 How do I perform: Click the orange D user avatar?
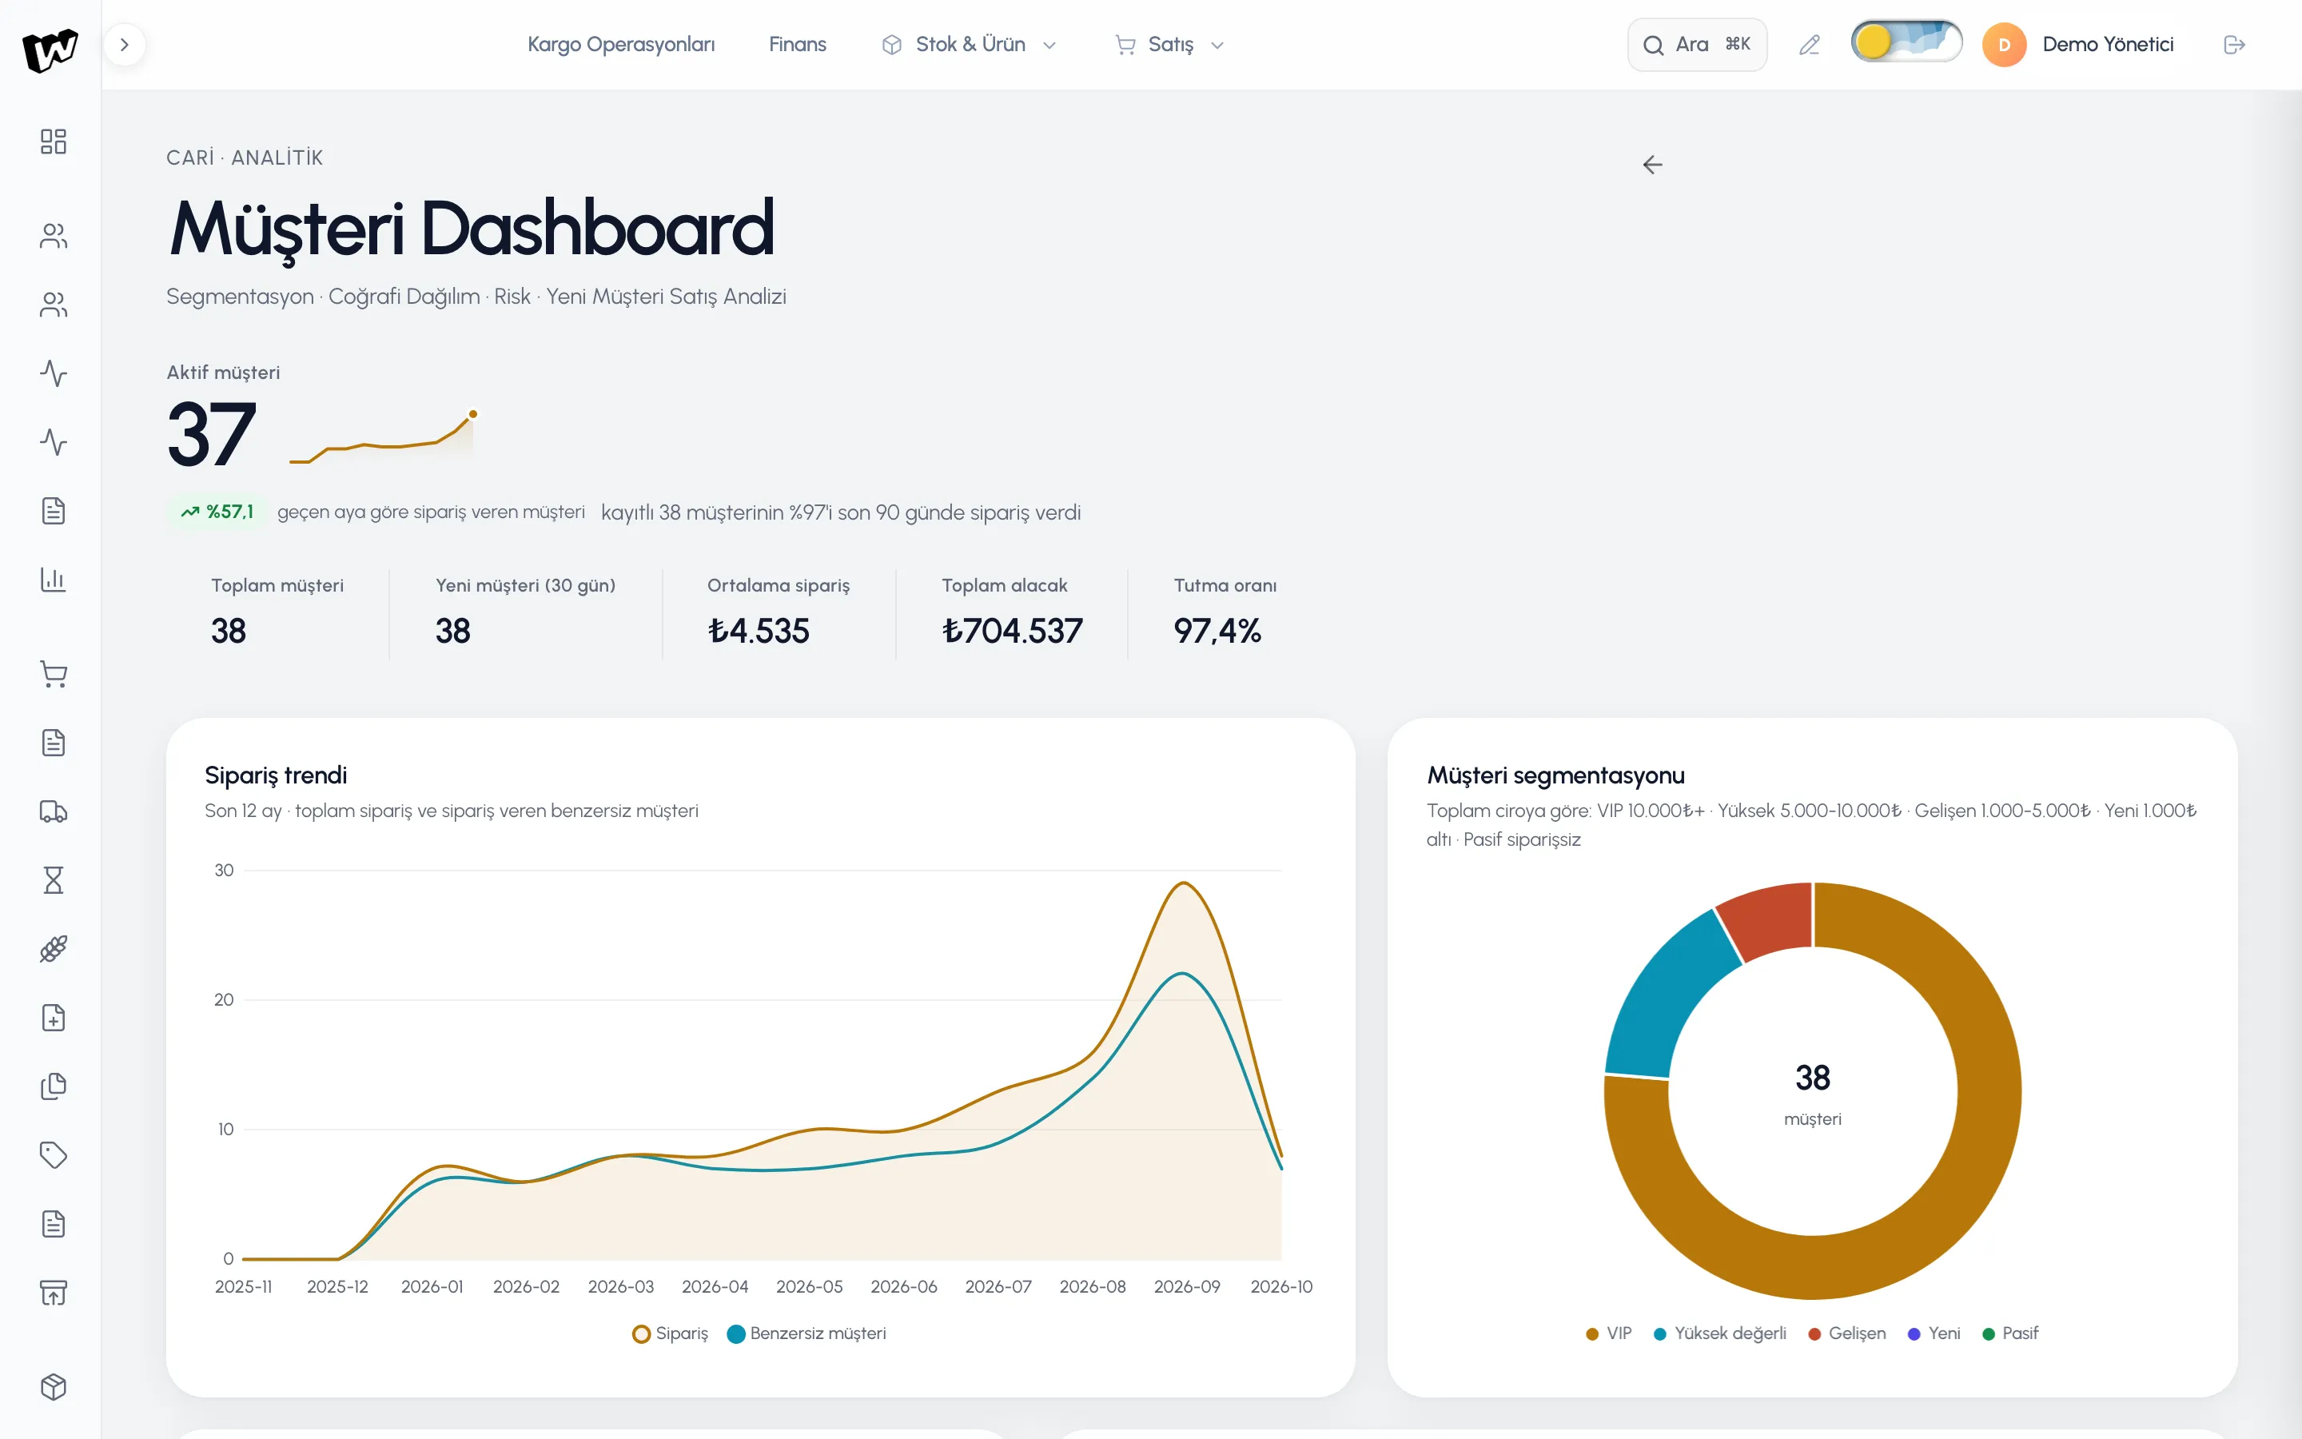[2005, 45]
